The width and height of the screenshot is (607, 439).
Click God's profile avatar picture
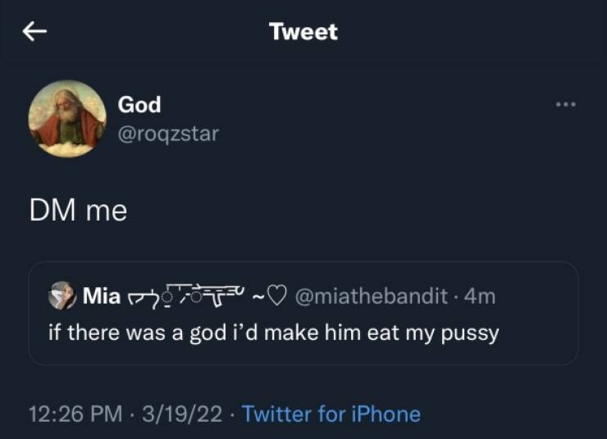tap(67, 119)
